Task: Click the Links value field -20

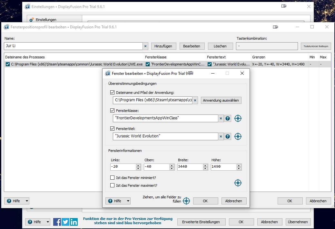Action: [x=123, y=167]
